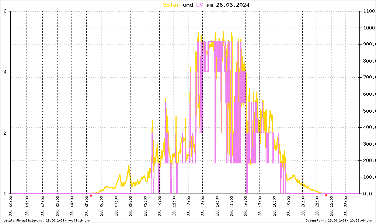Click the date '28.06.2024' in chart title

233,5
